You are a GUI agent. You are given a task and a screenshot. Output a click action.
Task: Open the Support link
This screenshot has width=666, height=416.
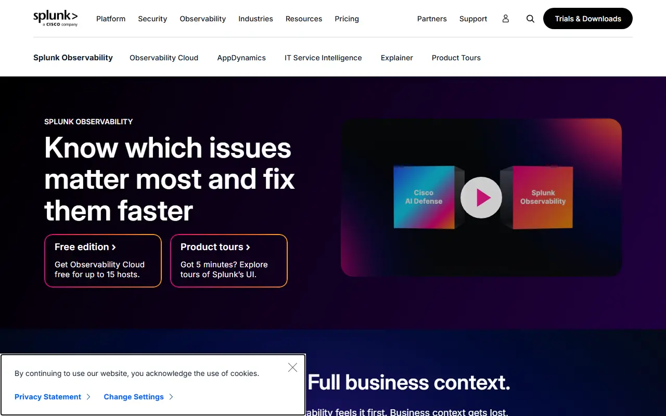[x=473, y=19]
